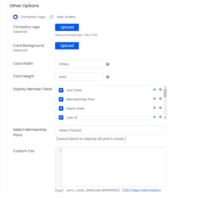Screen dimensions: 200x198
Task: Click into the Card Width input field
Action: click(x=79, y=64)
